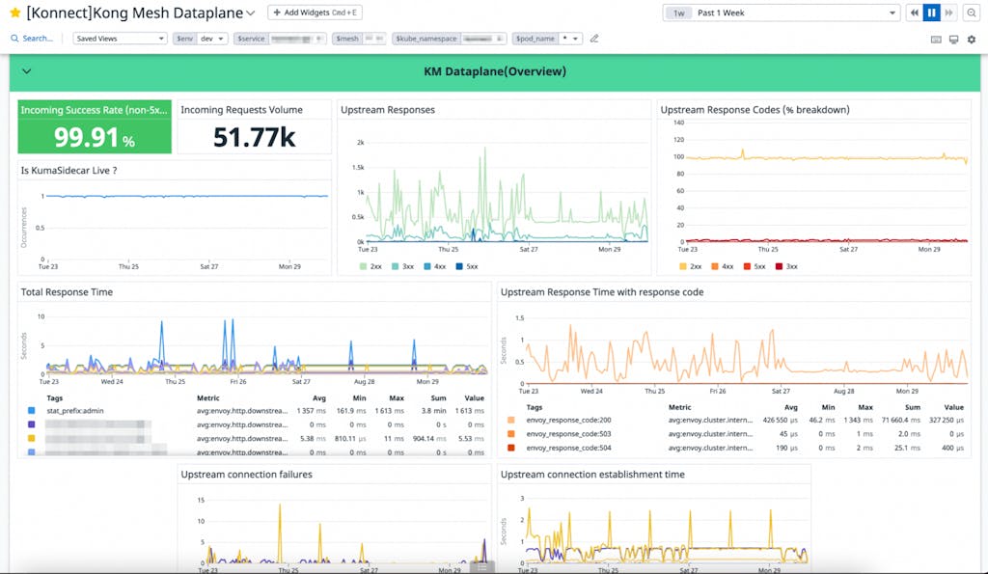Screen dimensions: 988x574
Task: Click the Search field in filter bar
Action: click(x=37, y=39)
